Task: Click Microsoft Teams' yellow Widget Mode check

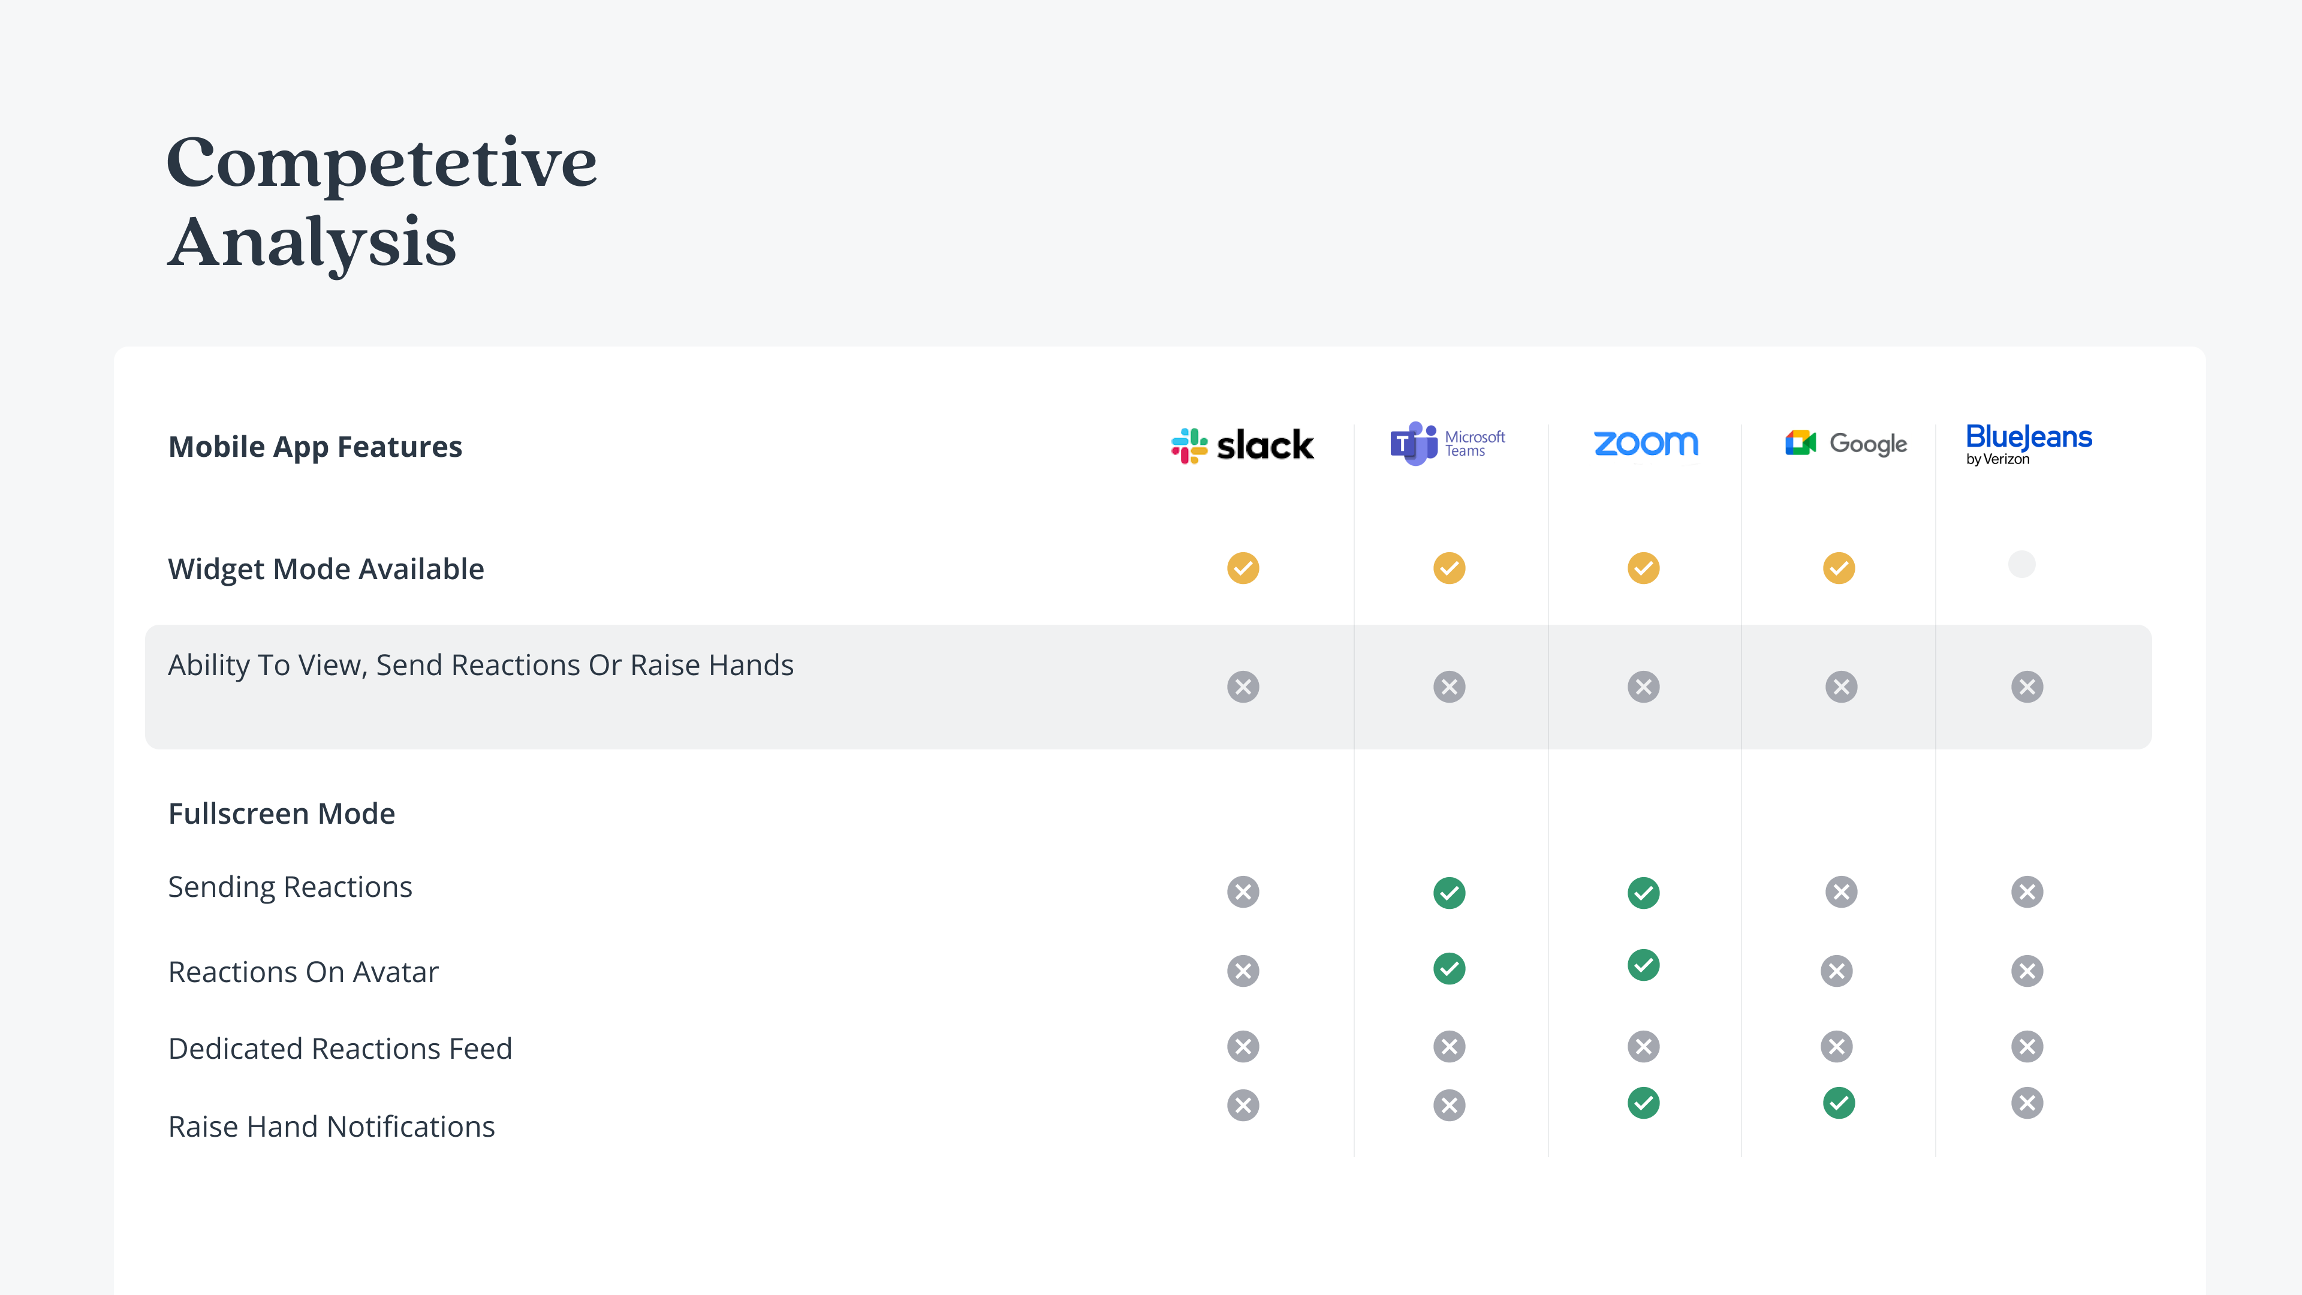Action: [x=1450, y=568]
